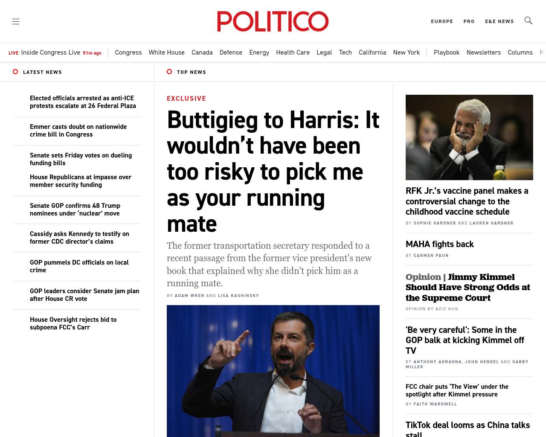Open 'Be very careful' GOP Kimmel story
This screenshot has height=437, width=546.
coord(465,341)
